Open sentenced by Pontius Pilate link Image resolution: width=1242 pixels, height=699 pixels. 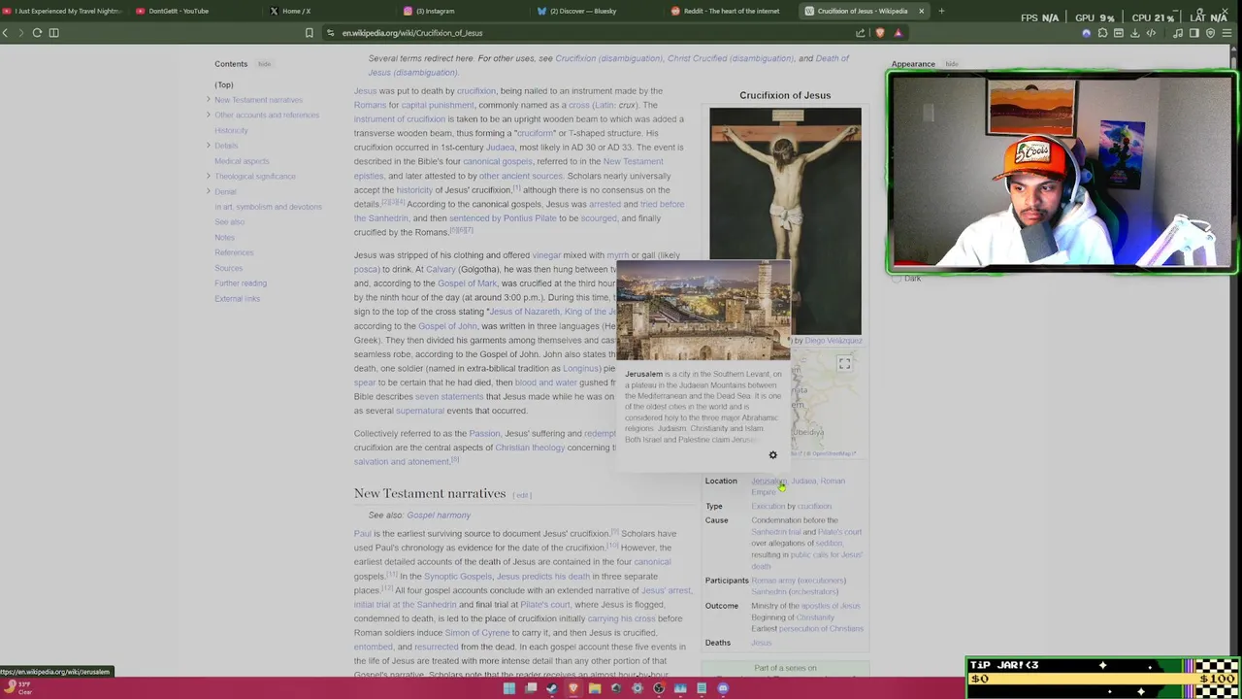coord(503,218)
